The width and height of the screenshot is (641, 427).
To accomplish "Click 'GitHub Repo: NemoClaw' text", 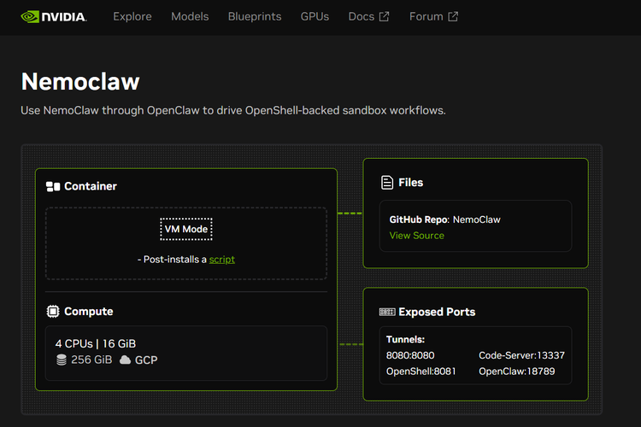I will [x=444, y=219].
